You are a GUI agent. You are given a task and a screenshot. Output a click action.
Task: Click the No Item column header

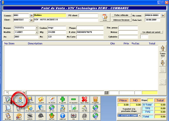[x=9, y=44]
